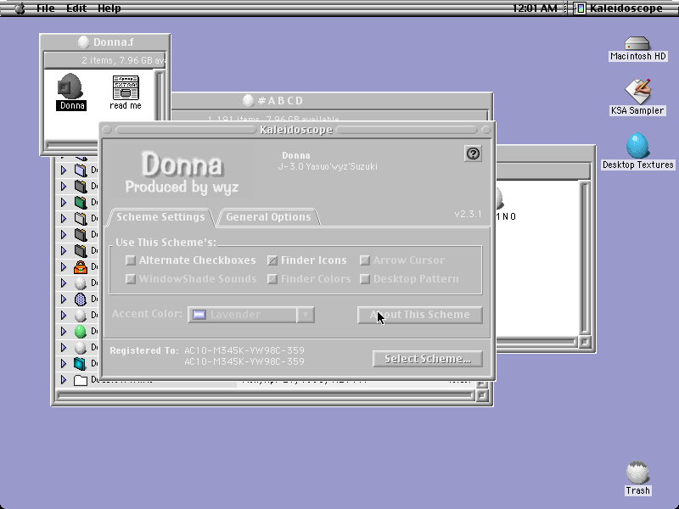679x509 pixels.
Task: Select the orange toolbox icon in list
Action: coord(81,267)
